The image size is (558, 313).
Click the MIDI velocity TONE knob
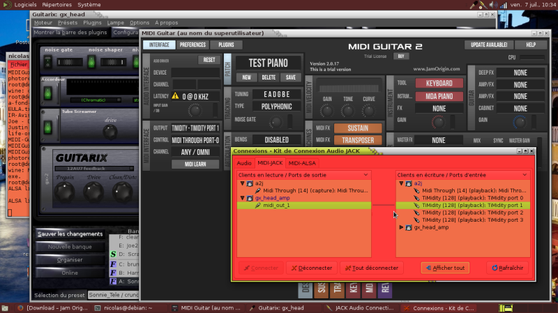click(347, 111)
